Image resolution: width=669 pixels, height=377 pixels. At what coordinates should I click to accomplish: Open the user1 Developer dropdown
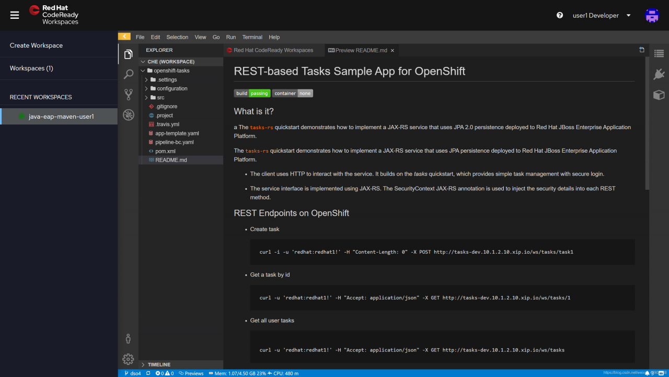[x=602, y=15]
